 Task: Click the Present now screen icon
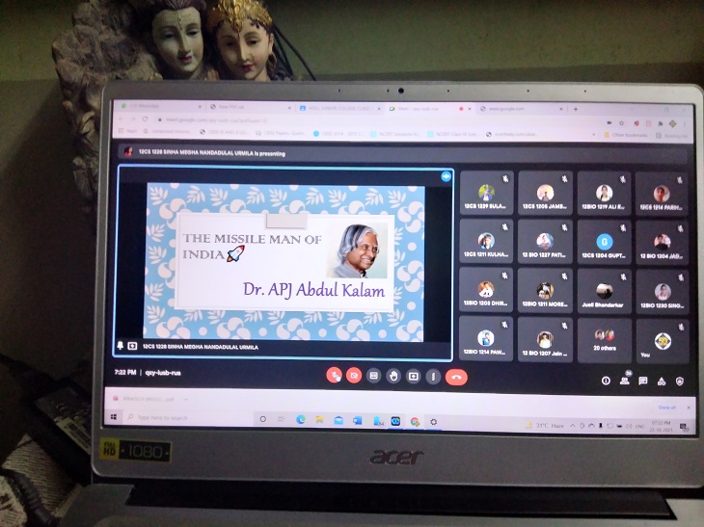(x=414, y=376)
